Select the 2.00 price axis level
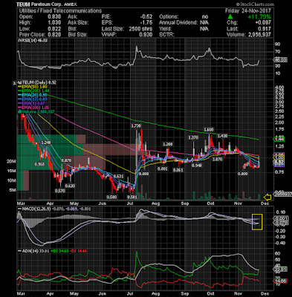The height and width of the screenshot is (297, 292). pos(279,123)
